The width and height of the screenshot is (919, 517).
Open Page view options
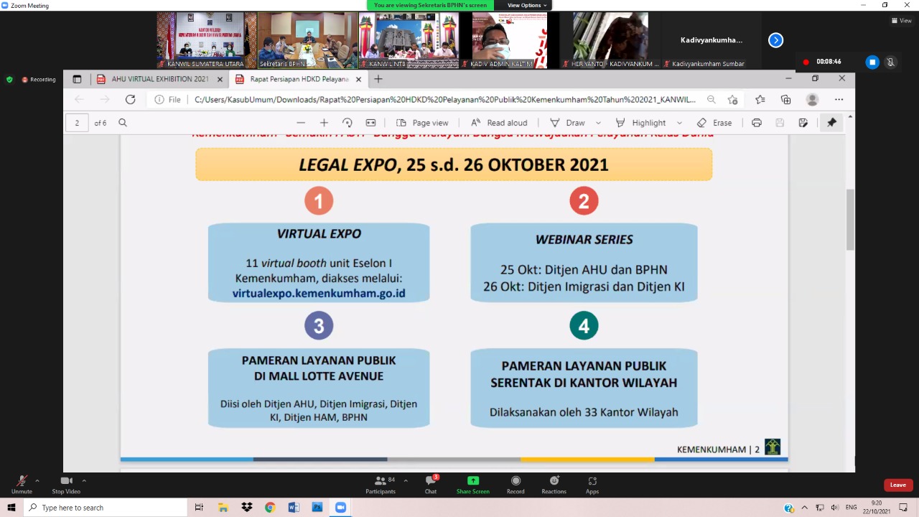coord(422,123)
